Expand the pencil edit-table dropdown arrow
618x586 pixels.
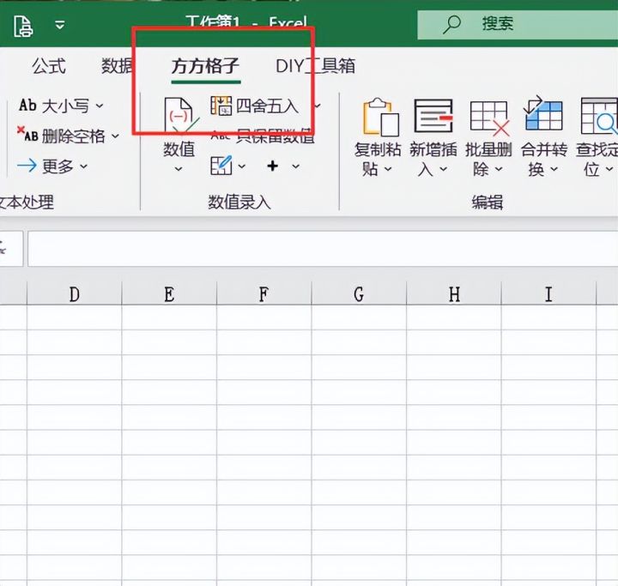(x=241, y=166)
